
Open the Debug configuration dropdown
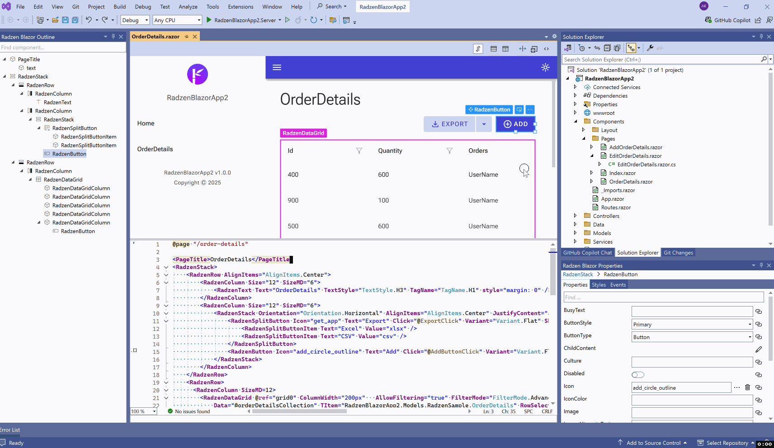coord(135,20)
